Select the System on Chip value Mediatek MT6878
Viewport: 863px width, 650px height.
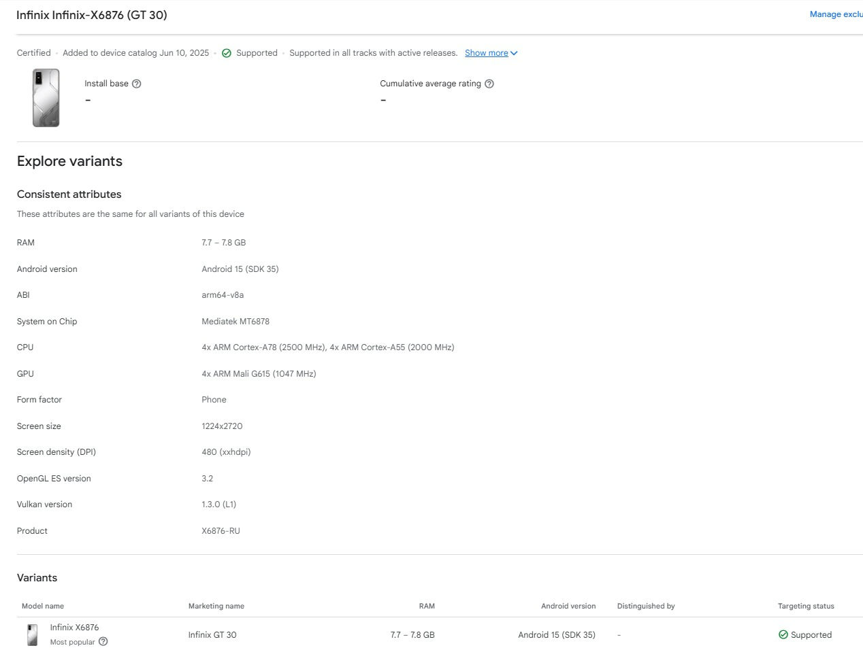click(235, 322)
